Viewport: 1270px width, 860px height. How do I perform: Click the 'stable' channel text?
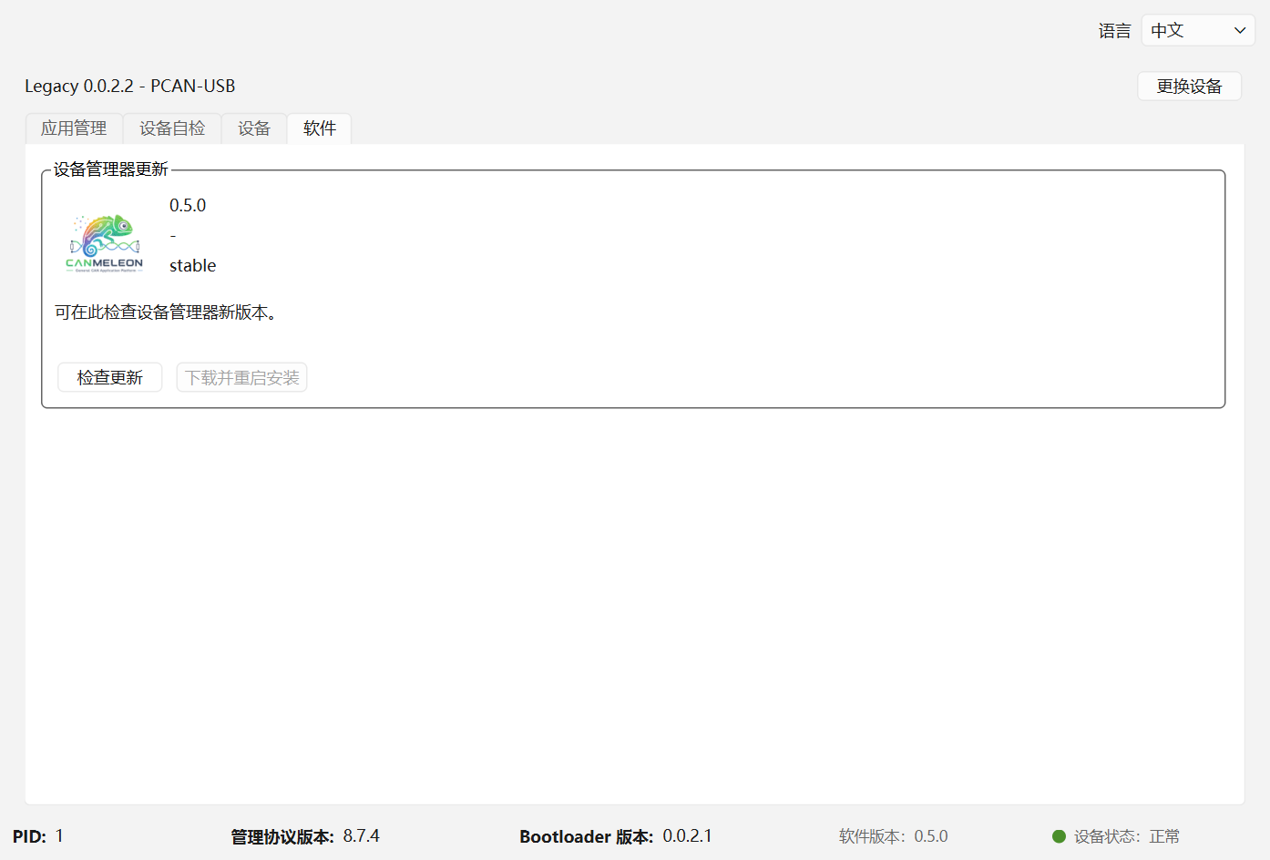tap(193, 265)
